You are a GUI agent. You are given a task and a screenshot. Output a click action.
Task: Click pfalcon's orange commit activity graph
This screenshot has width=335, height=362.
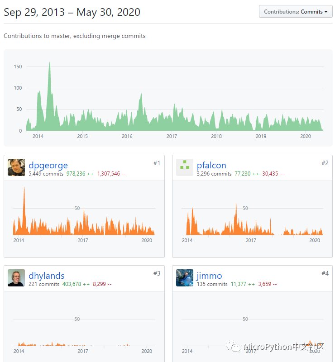click(x=252, y=219)
